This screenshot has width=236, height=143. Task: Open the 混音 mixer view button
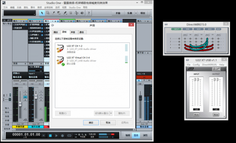point(136,135)
